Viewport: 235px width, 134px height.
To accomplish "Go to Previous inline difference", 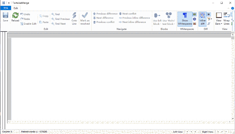I will [135, 18].
